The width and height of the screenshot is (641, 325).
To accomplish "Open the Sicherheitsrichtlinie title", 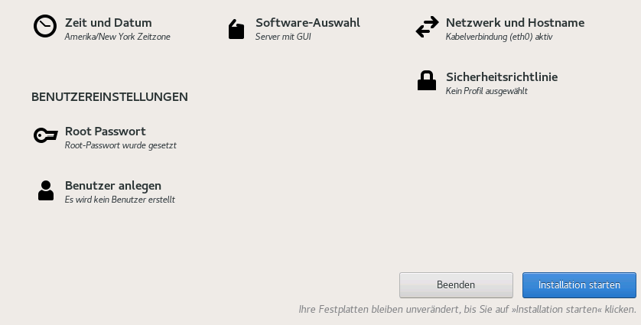I will pyautogui.click(x=501, y=77).
